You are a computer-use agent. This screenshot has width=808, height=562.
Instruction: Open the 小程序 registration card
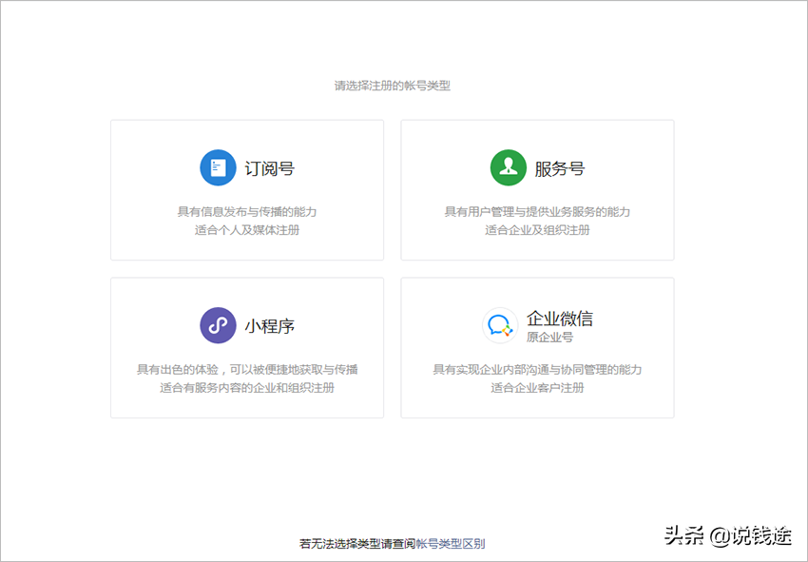[247, 347]
